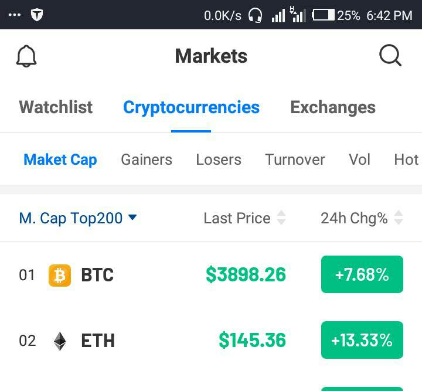Switch to the Watchlist tab
Viewport: 422px width, 391px height.
point(56,107)
